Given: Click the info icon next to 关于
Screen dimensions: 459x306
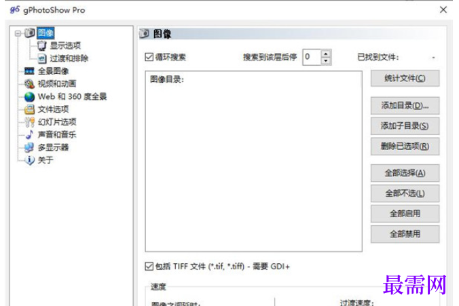Looking at the screenshot, I should pos(29,160).
